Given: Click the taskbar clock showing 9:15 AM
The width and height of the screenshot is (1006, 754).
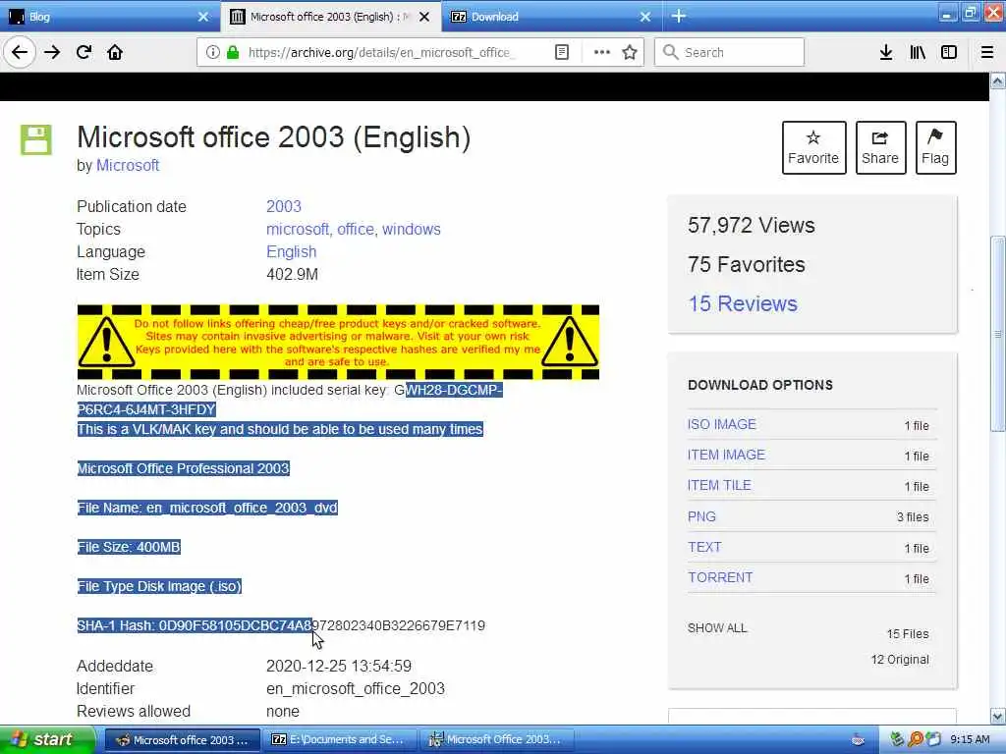Looking at the screenshot, I should (x=970, y=740).
